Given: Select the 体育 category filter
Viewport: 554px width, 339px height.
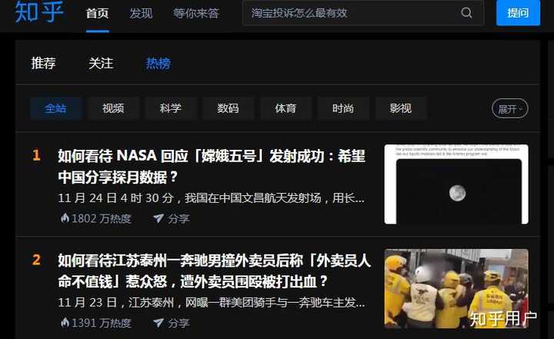Looking at the screenshot, I should pos(285,108).
